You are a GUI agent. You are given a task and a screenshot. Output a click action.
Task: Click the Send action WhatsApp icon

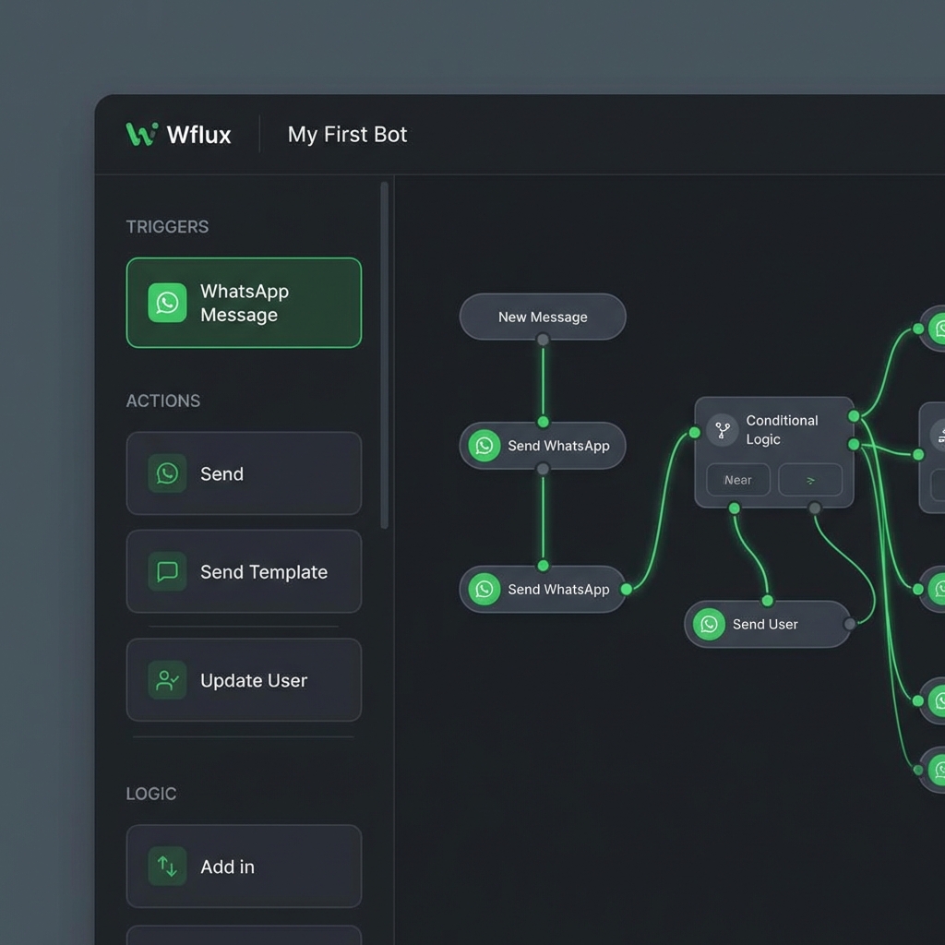click(167, 473)
